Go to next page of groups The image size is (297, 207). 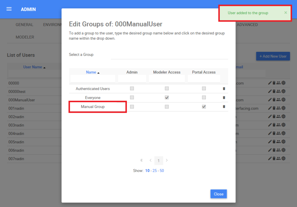(x=167, y=160)
